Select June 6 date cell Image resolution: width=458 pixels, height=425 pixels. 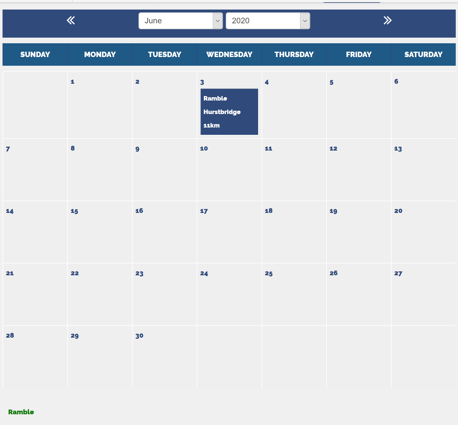pos(396,82)
